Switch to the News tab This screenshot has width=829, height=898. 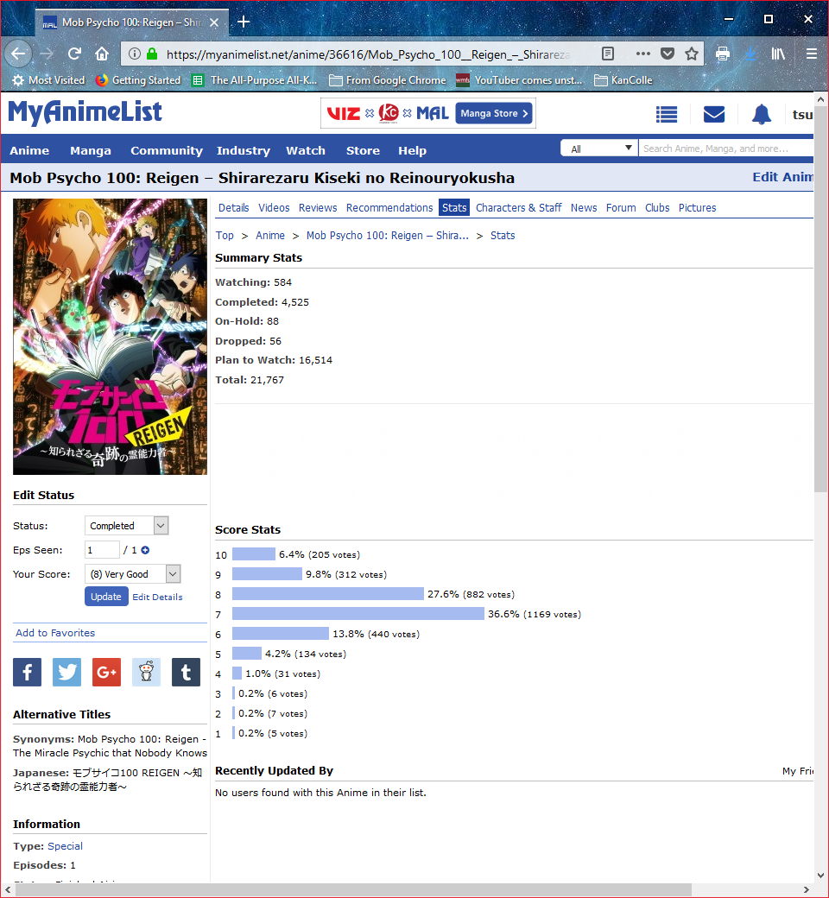[x=584, y=208]
